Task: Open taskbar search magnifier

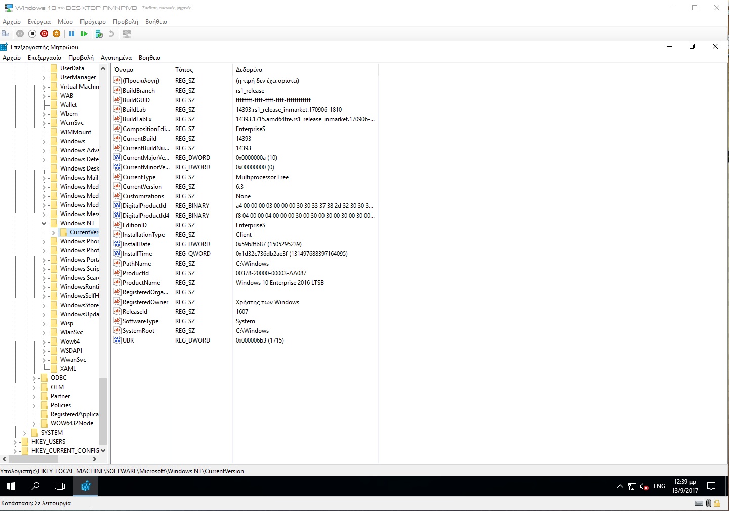Action: click(x=35, y=486)
